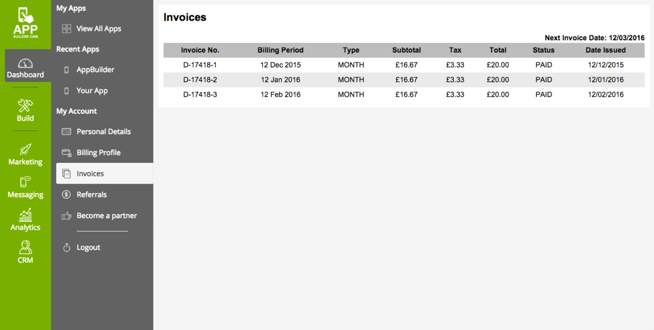The height and width of the screenshot is (330, 654).
Task: Go to Analytics chart icon
Action: 25,215
